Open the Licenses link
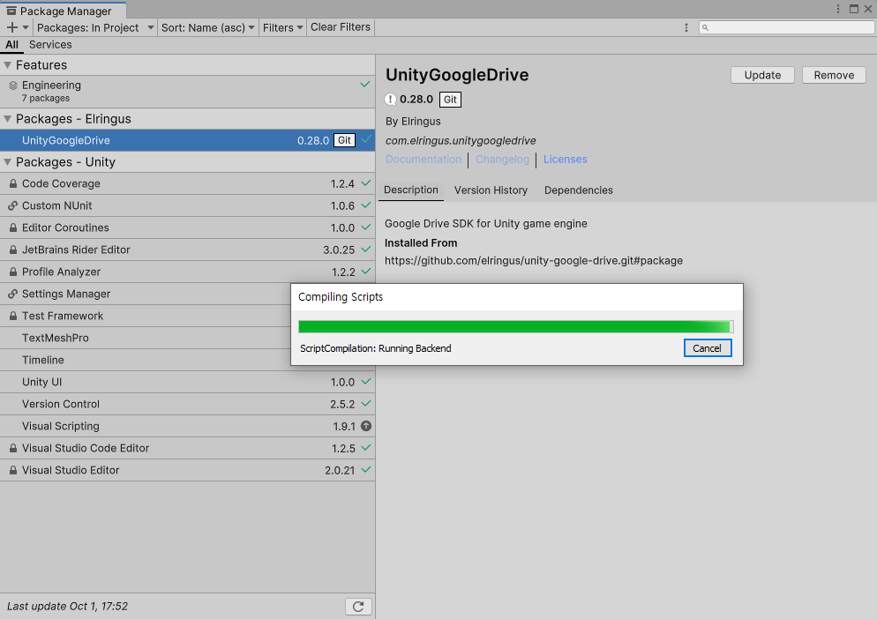The image size is (877, 619). [x=566, y=160]
